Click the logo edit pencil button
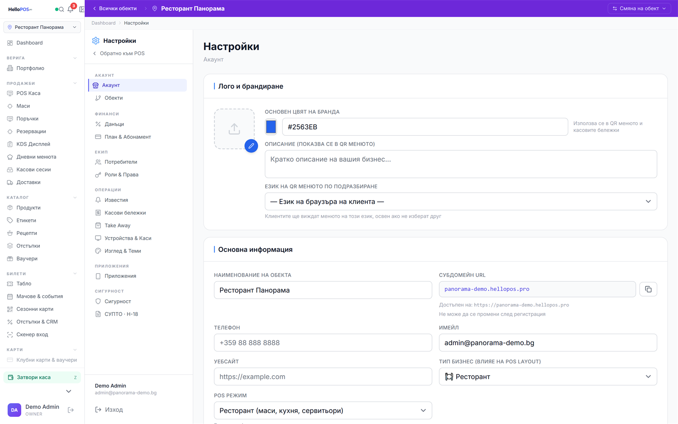 251,146
